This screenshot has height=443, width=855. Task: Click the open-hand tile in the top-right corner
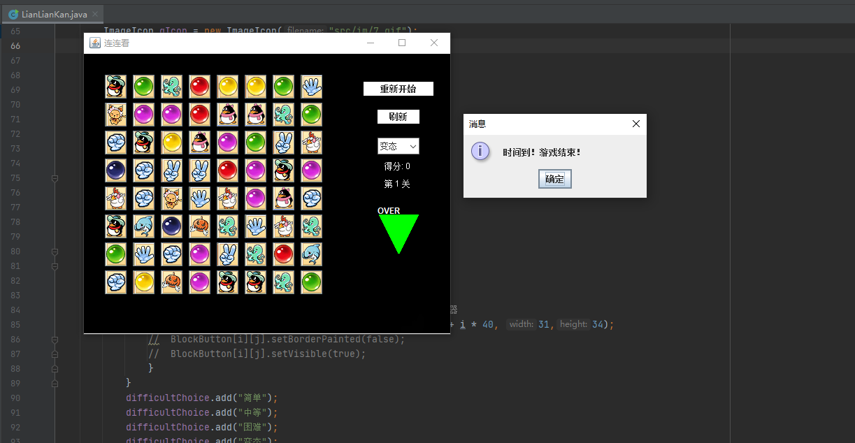(x=311, y=87)
